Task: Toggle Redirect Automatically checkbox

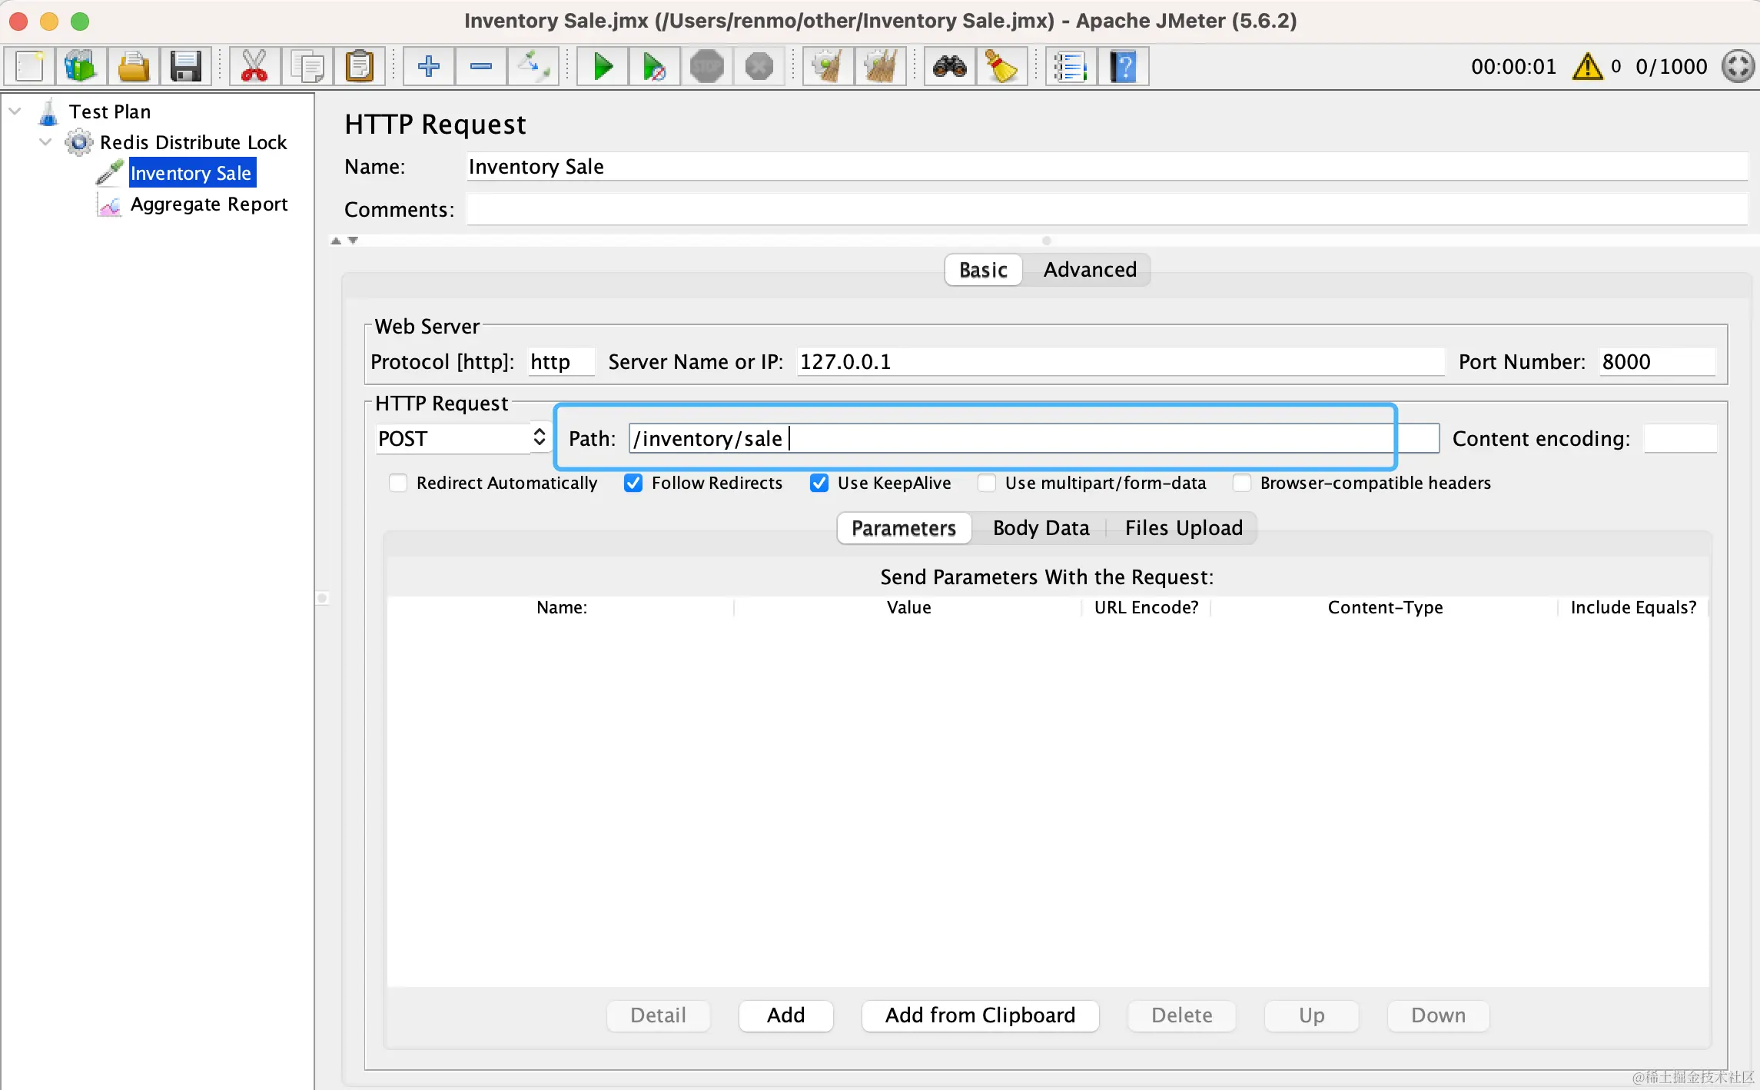Action: (398, 484)
